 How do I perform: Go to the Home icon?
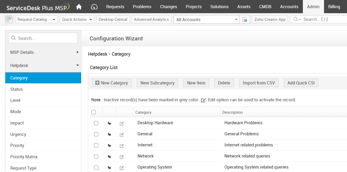pyautogui.click(x=79, y=7)
